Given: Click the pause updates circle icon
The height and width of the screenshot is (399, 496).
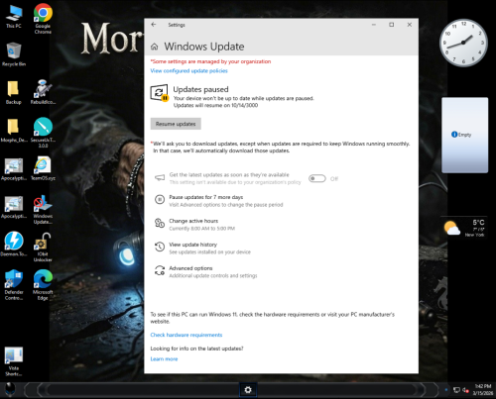Looking at the screenshot, I should coord(160,199).
